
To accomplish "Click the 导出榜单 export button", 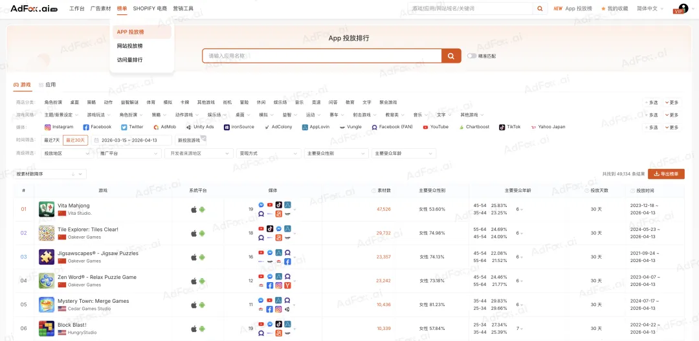I will [666, 174].
